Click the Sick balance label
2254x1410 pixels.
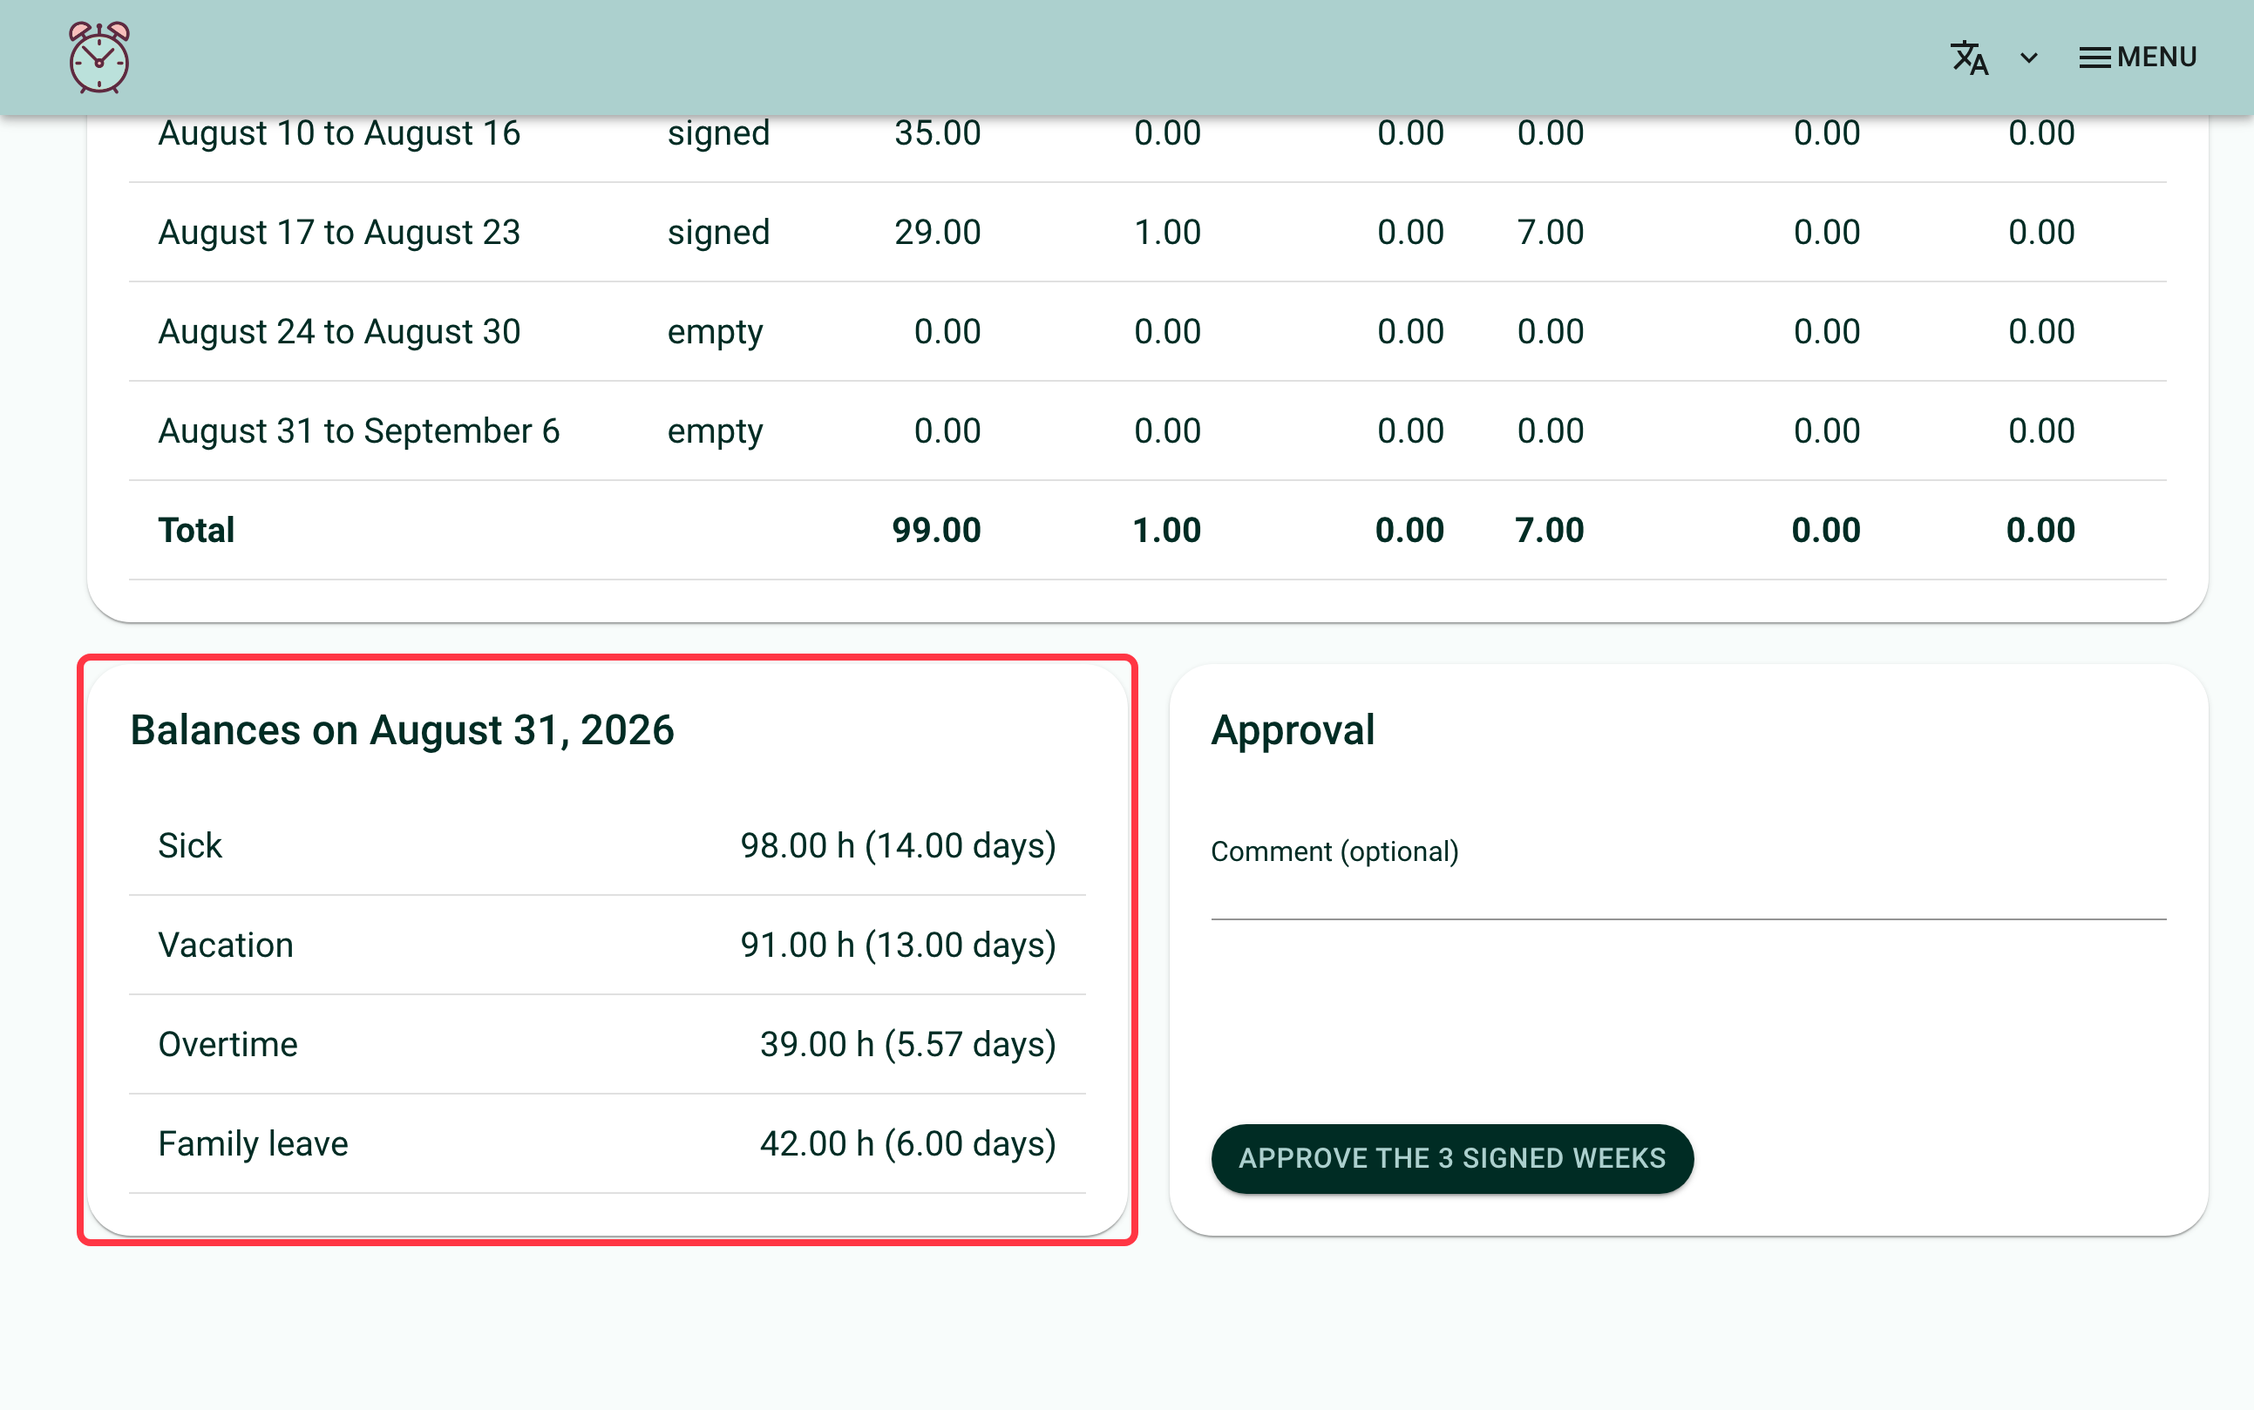pyautogui.click(x=189, y=846)
